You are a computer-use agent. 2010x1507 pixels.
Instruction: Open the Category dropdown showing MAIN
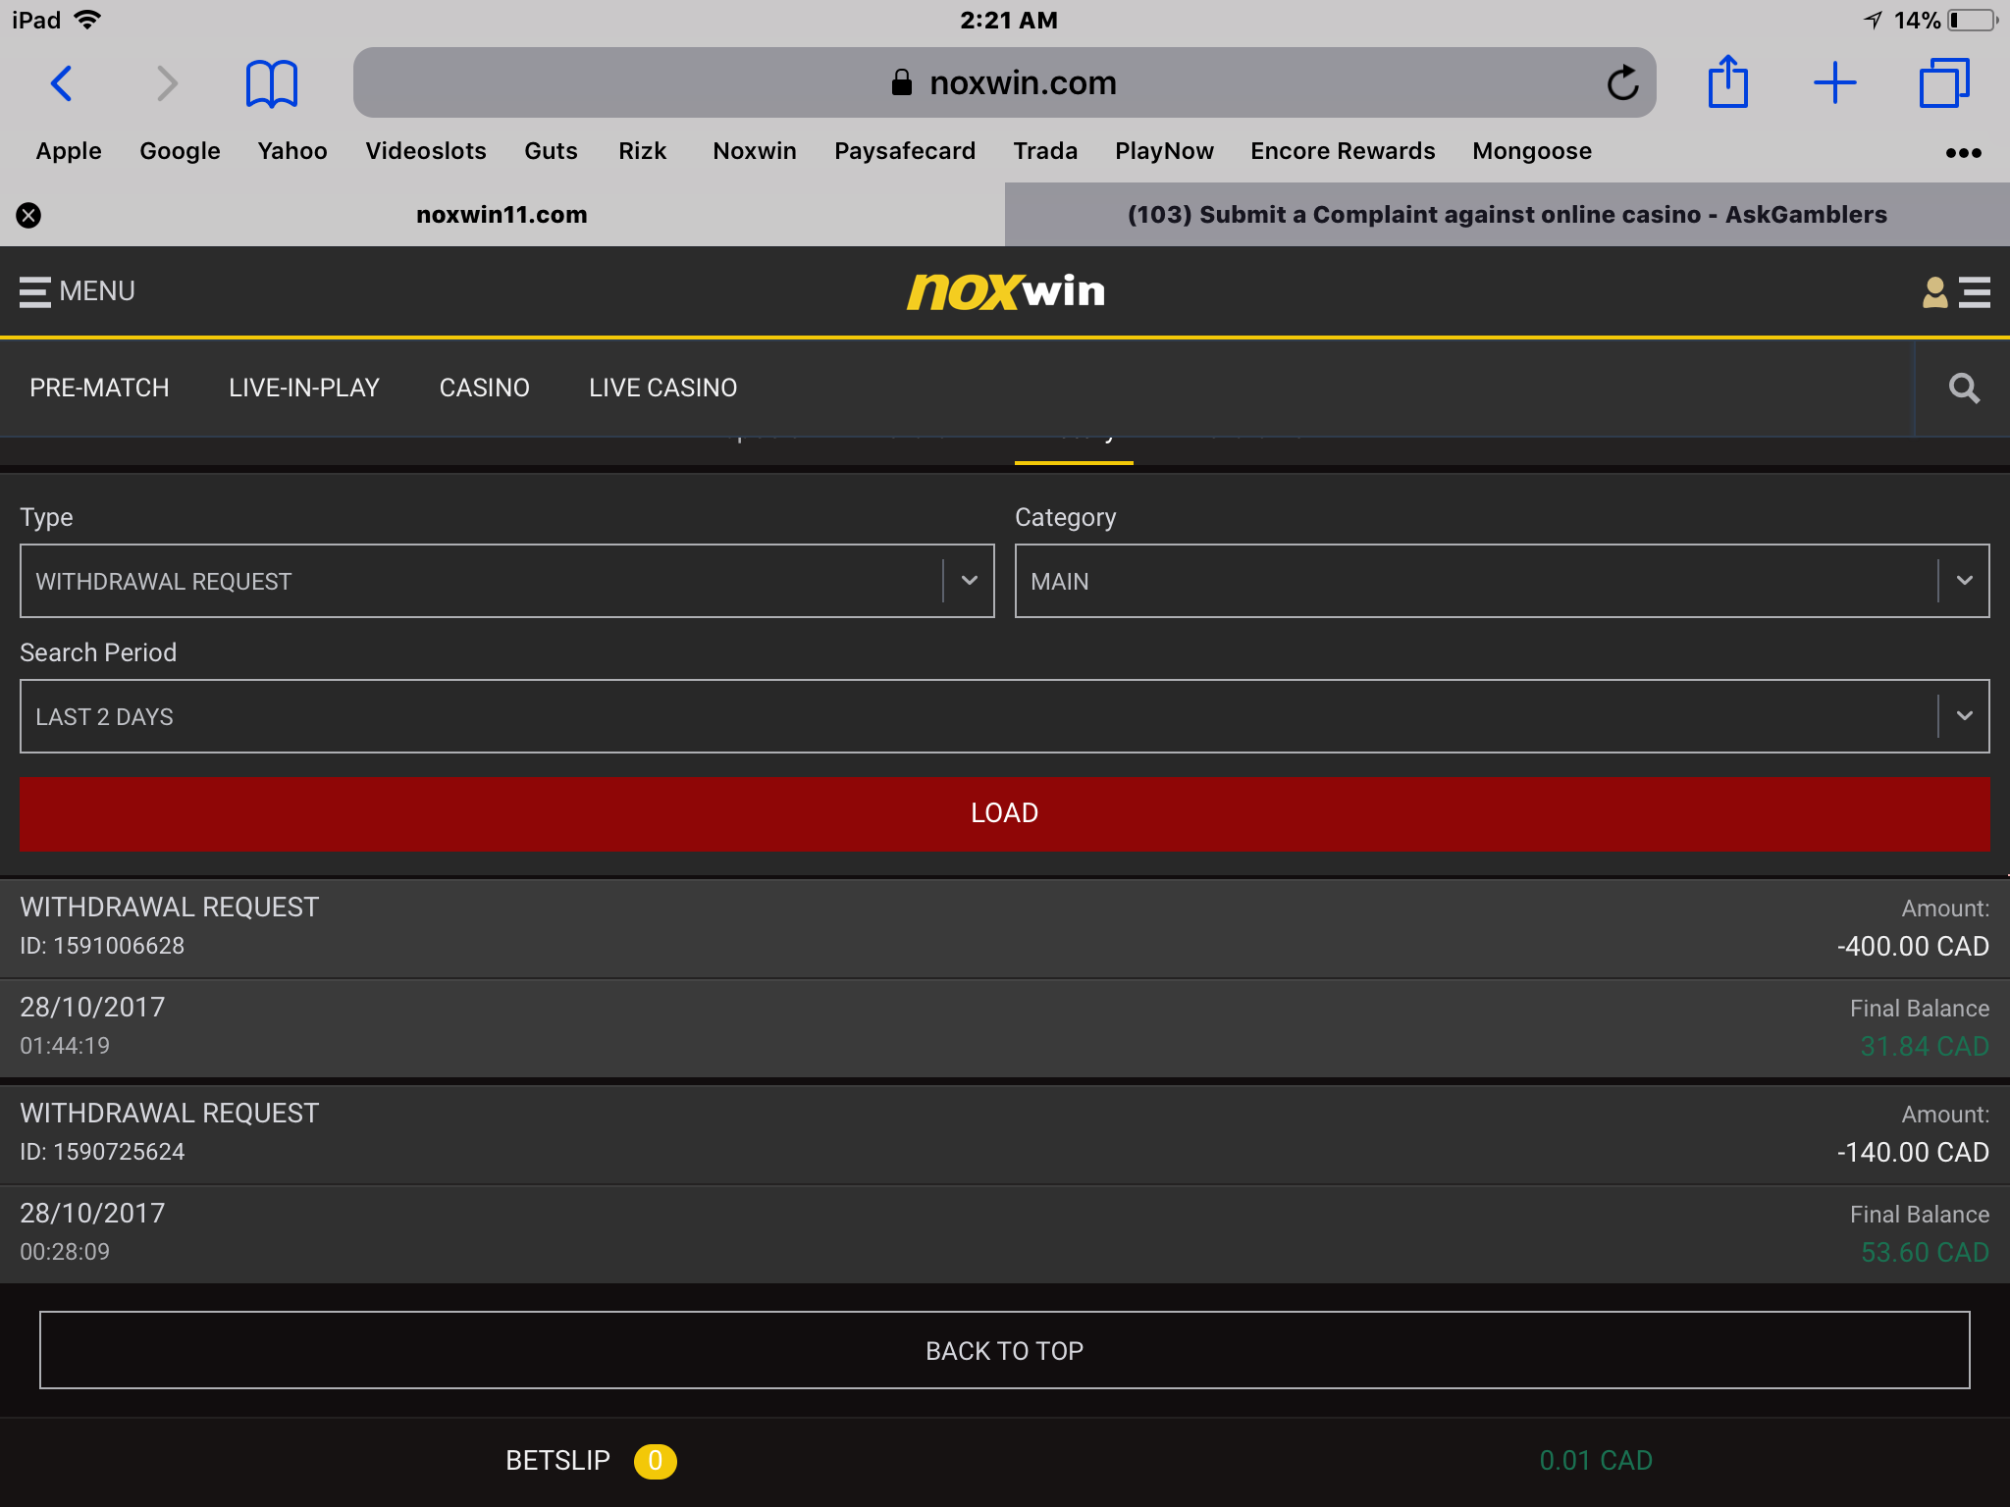pyautogui.click(x=1503, y=581)
